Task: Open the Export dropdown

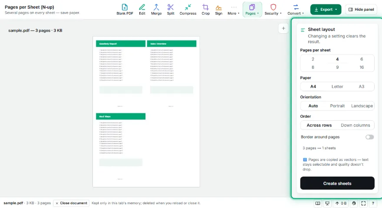Action: pos(326,10)
